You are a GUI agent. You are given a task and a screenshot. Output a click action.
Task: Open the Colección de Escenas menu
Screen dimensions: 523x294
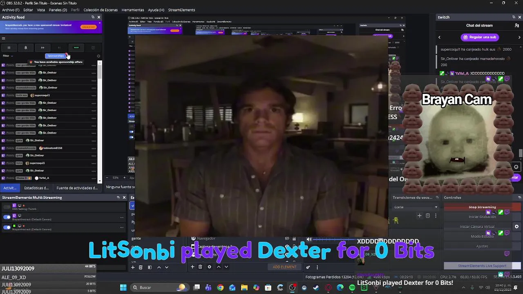(x=101, y=10)
